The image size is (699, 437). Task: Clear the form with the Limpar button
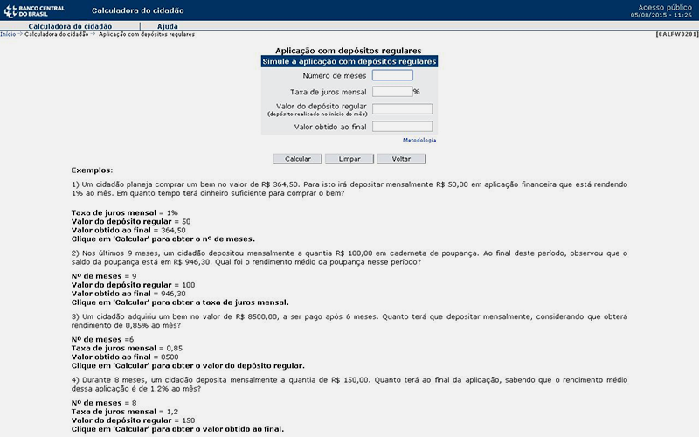[349, 159]
